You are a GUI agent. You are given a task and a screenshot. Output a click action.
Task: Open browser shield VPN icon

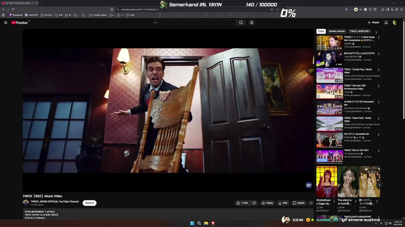point(397,9)
